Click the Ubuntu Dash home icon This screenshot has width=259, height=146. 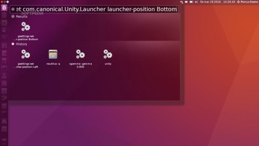point(4,8)
